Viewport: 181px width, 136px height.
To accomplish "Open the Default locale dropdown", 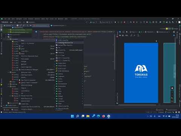I will pos(163,32).
